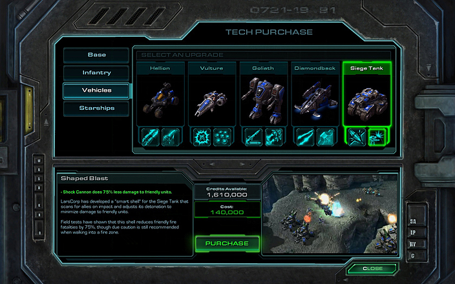Open the Infantry category tab
Screen dimensions: 455x284
click(x=96, y=72)
